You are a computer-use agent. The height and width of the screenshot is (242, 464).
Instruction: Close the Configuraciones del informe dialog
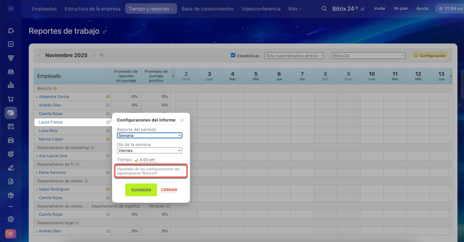coord(182,120)
